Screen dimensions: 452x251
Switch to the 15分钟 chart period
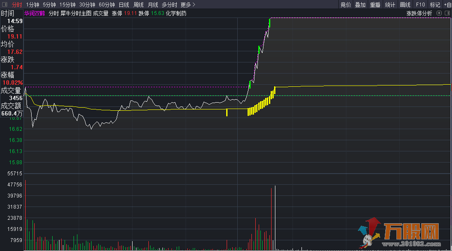pyautogui.click(x=68, y=5)
